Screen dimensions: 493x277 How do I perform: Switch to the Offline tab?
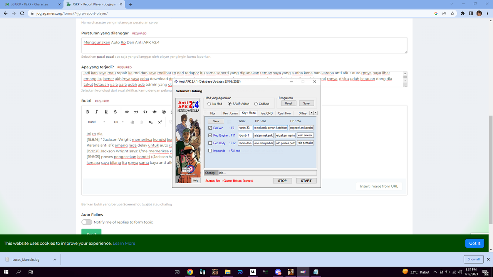tap(302, 113)
